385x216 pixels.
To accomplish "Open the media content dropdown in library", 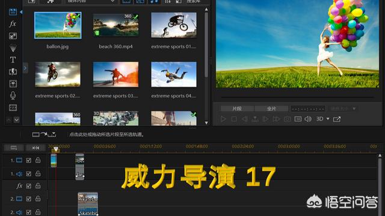I will [x=91, y=1].
